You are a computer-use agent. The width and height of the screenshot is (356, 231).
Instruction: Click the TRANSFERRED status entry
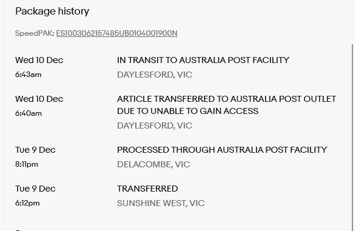(147, 189)
